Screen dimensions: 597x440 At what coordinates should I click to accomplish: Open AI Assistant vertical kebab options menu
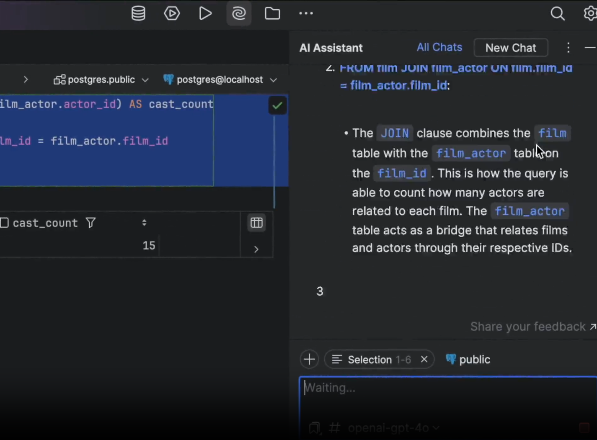pos(568,48)
